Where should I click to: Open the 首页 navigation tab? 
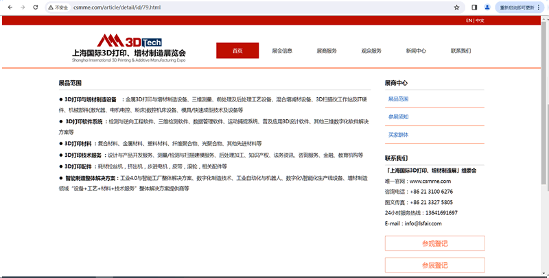coord(237,51)
